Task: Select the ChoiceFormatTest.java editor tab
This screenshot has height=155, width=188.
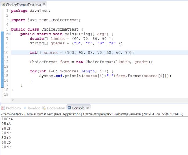Action: pyautogui.click(x=24, y=5)
